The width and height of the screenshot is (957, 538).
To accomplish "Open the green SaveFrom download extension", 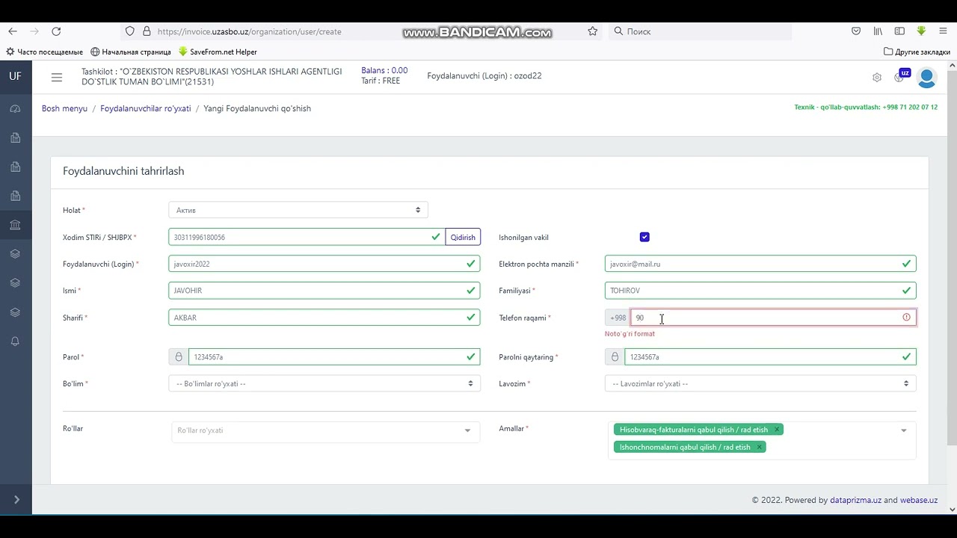I will tap(921, 31).
